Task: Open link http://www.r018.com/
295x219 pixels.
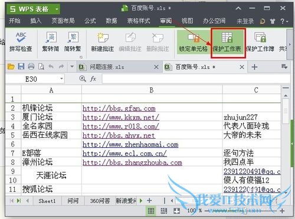Action: click(121, 127)
